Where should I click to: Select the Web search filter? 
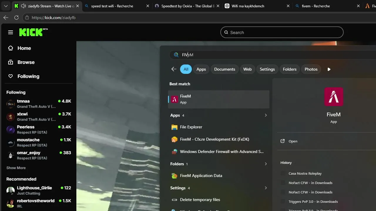[x=247, y=69]
